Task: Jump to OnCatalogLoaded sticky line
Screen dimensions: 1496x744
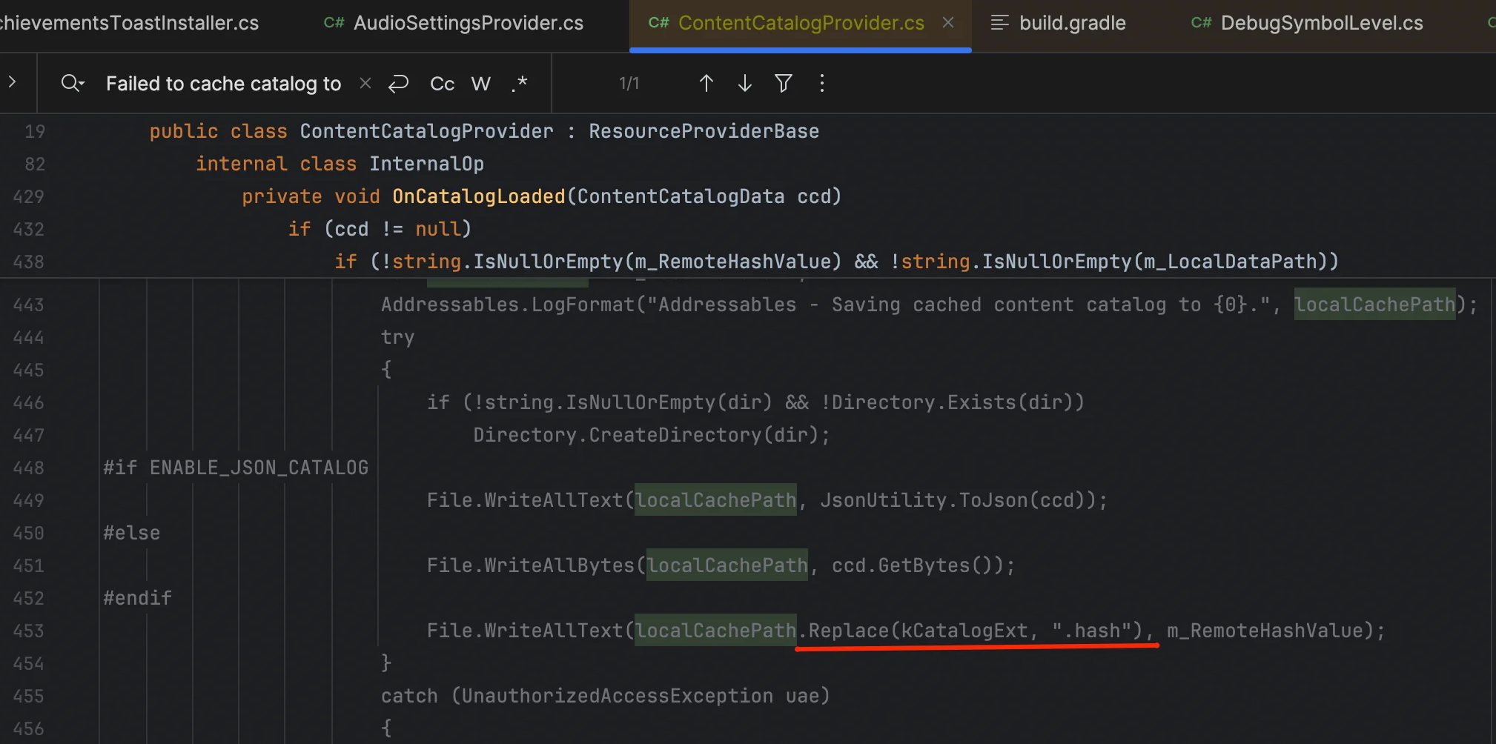Action: click(x=478, y=196)
